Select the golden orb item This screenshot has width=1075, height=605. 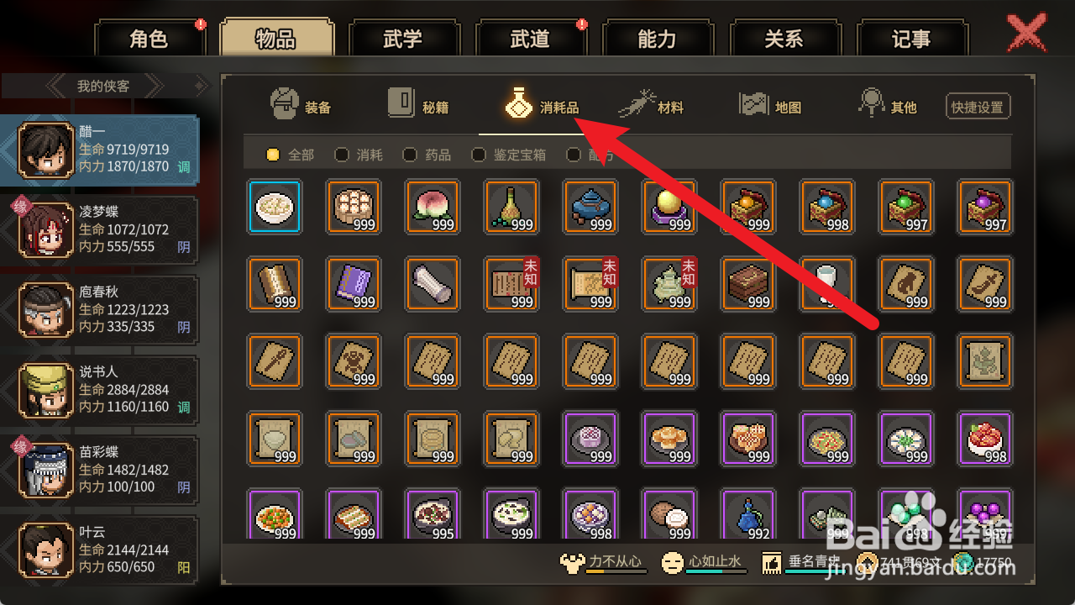point(669,206)
